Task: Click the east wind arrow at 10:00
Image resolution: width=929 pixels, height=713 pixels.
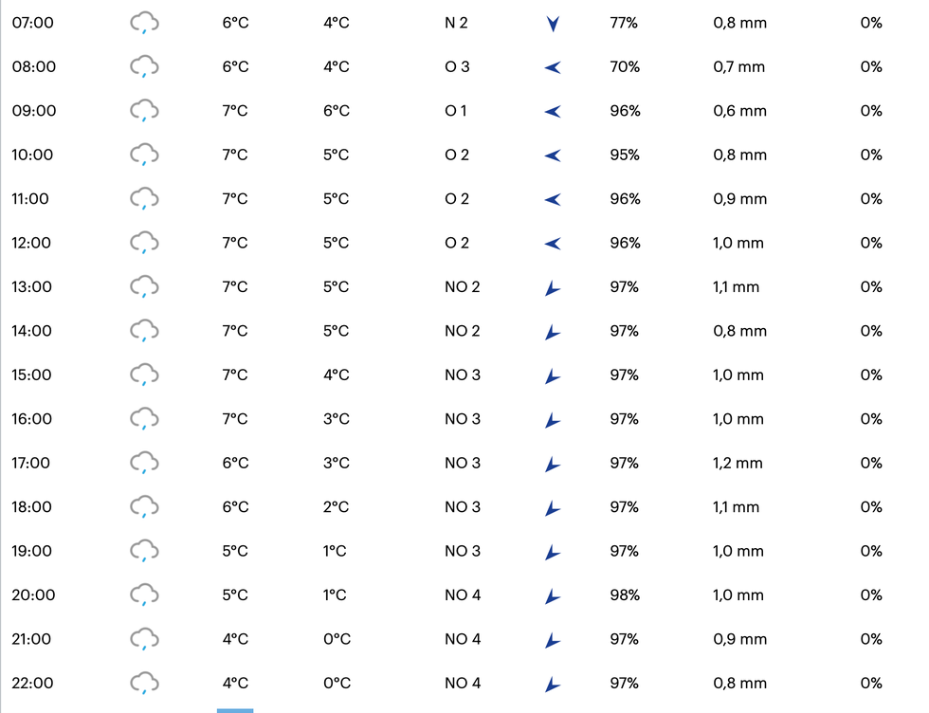Action: (x=553, y=155)
